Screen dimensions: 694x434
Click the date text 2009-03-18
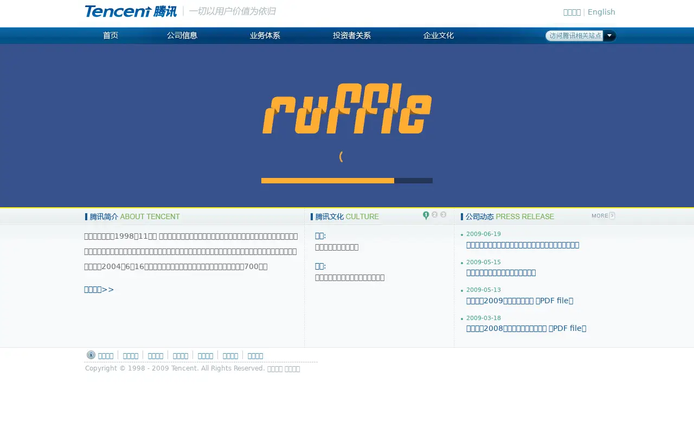point(484,318)
